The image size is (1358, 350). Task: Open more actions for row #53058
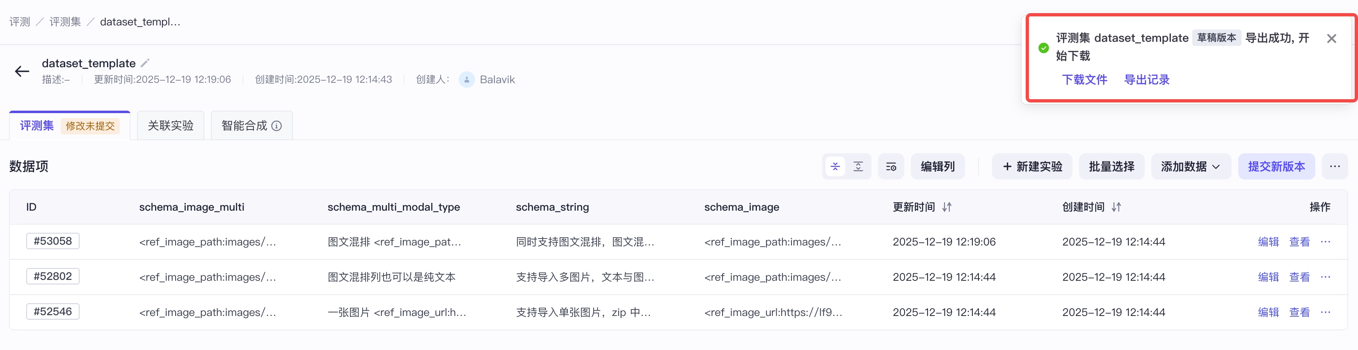1325,241
